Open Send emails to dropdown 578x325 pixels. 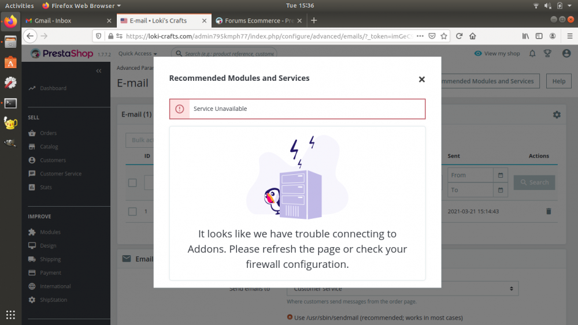[402, 289]
